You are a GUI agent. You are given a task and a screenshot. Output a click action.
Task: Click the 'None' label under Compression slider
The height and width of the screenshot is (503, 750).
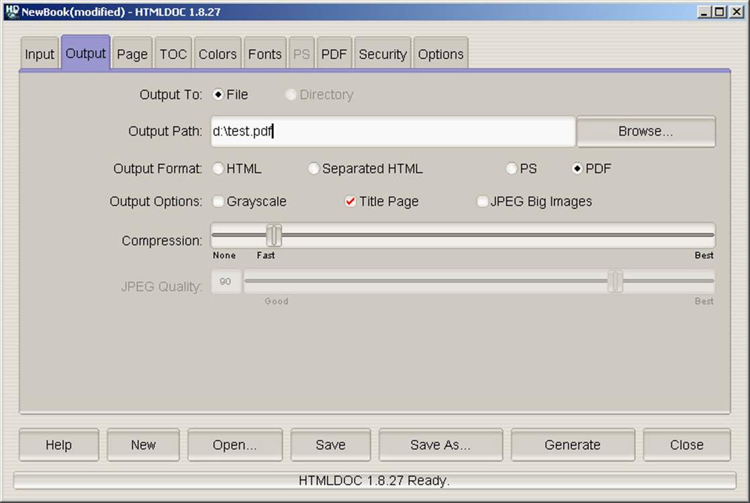click(224, 256)
